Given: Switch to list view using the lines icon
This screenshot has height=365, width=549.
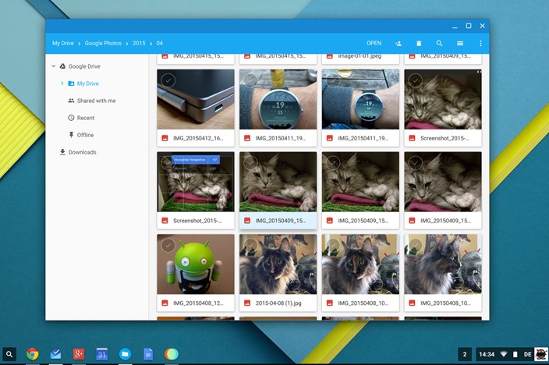Looking at the screenshot, I should pos(460,44).
